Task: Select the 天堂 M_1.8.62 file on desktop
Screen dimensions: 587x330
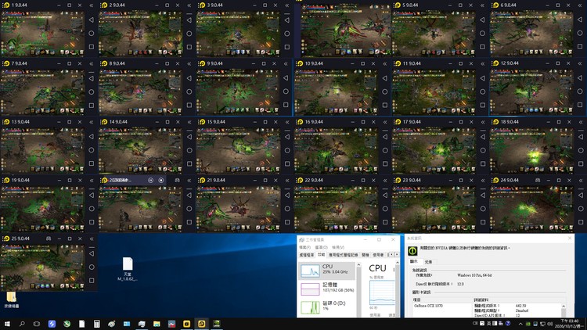Action: 128,269
